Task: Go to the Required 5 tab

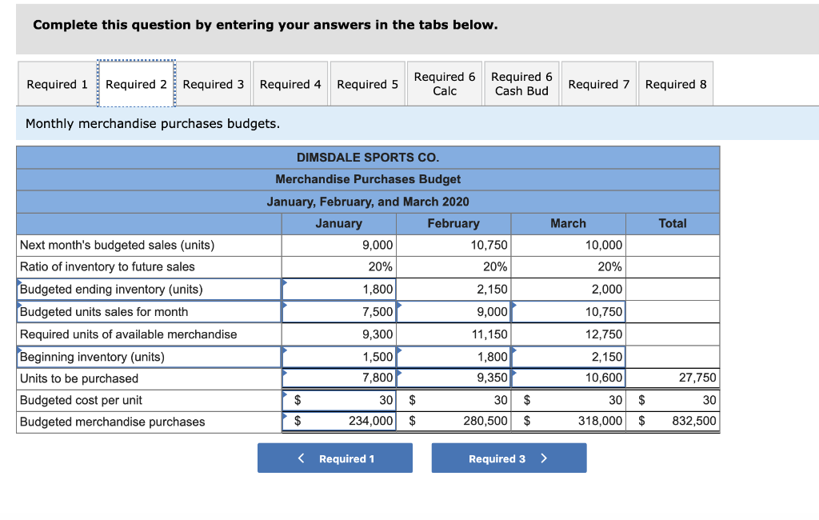Action: tap(367, 84)
